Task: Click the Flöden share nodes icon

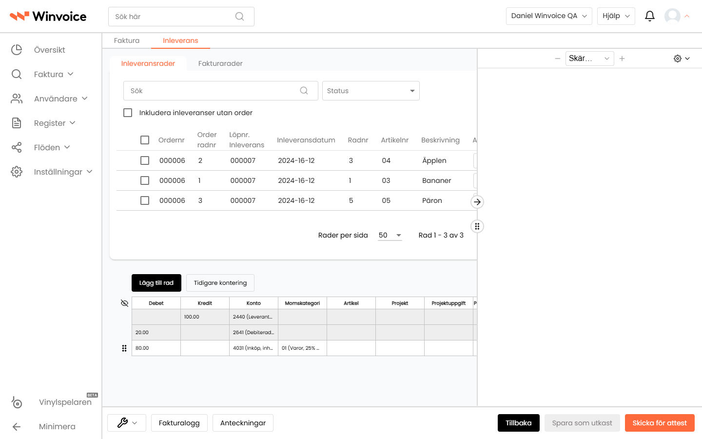Action: coord(17,147)
